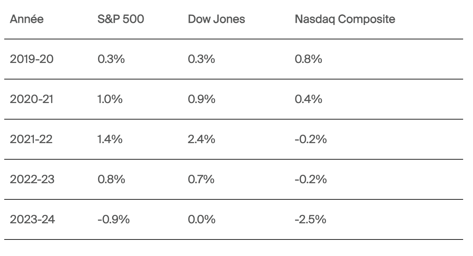The image size is (473, 256).
Task: Select the 2022-23 row label
Action: click(32, 180)
